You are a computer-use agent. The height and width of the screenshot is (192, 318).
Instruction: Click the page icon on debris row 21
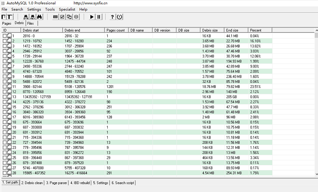tap(9, 137)
